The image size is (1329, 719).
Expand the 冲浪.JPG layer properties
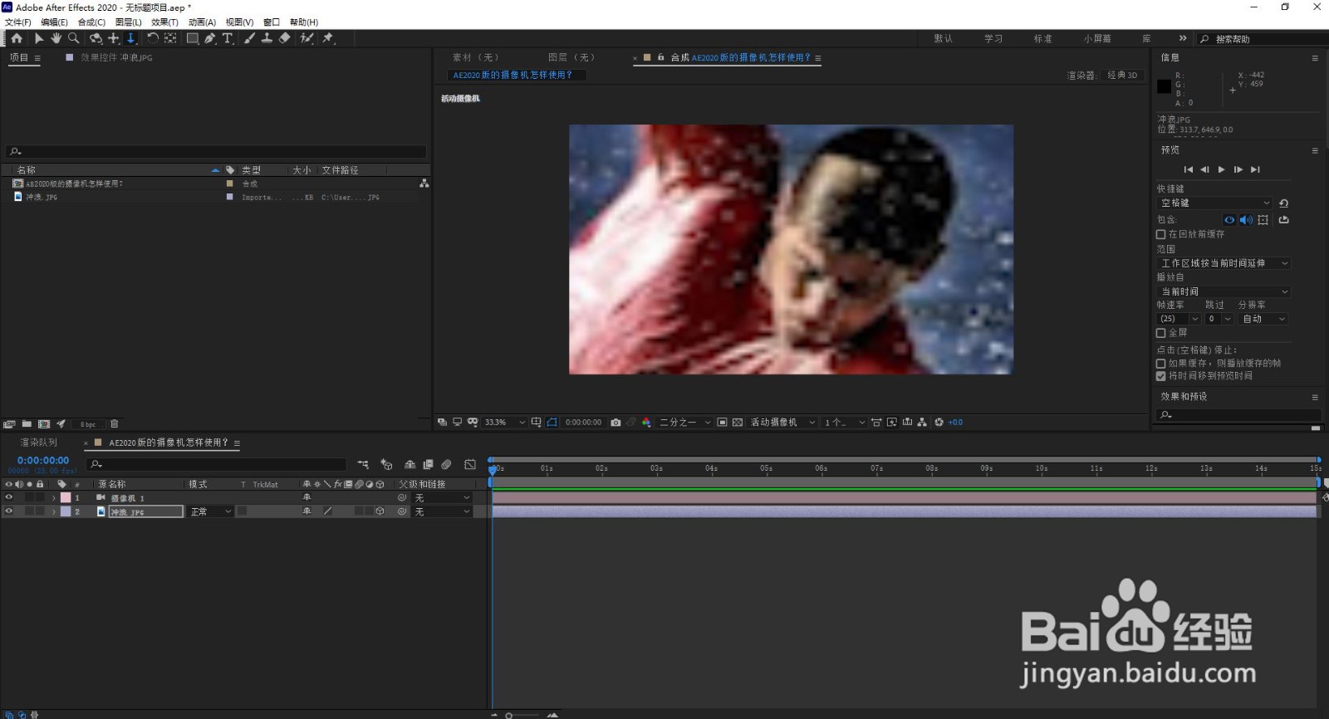(x=54, y=512)
